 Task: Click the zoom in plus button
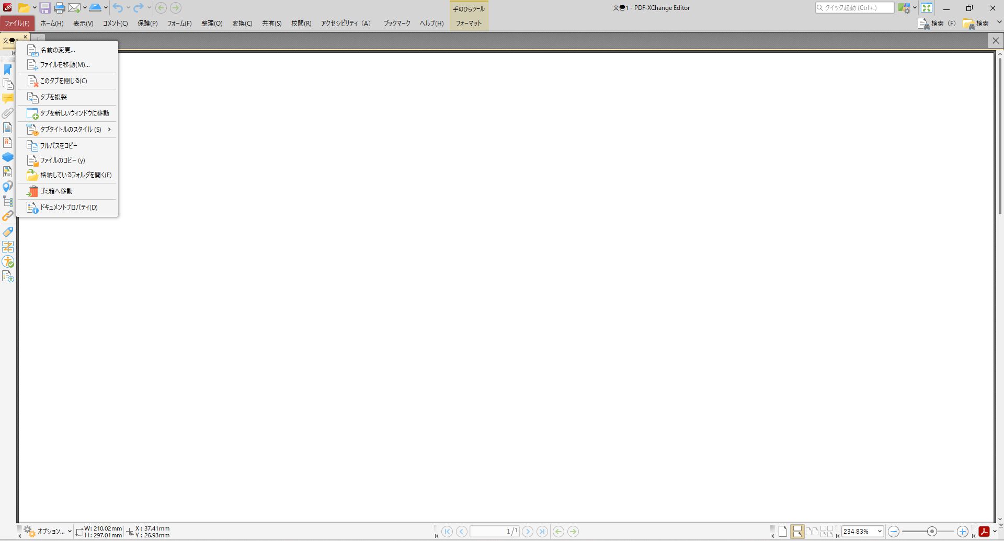click(962, 532)
